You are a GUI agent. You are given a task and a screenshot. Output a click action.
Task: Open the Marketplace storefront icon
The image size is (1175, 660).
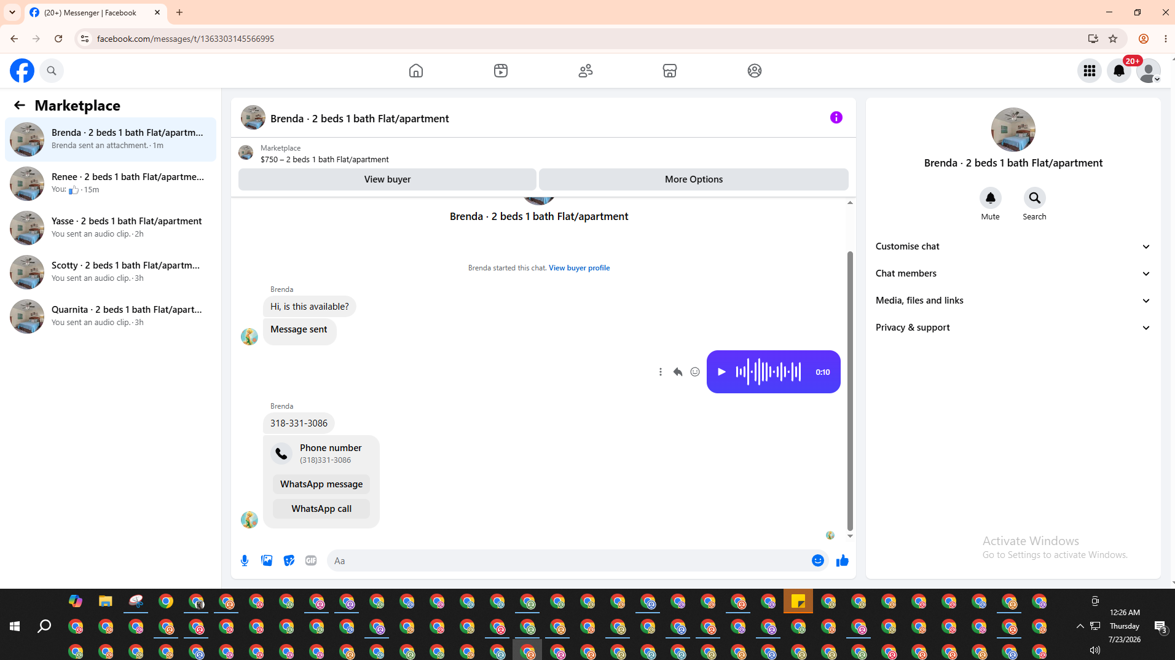pyautogui.click(x=670, y=71)
